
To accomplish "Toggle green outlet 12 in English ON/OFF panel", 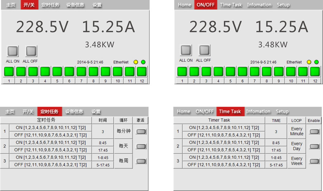I will tap(315, 71).
